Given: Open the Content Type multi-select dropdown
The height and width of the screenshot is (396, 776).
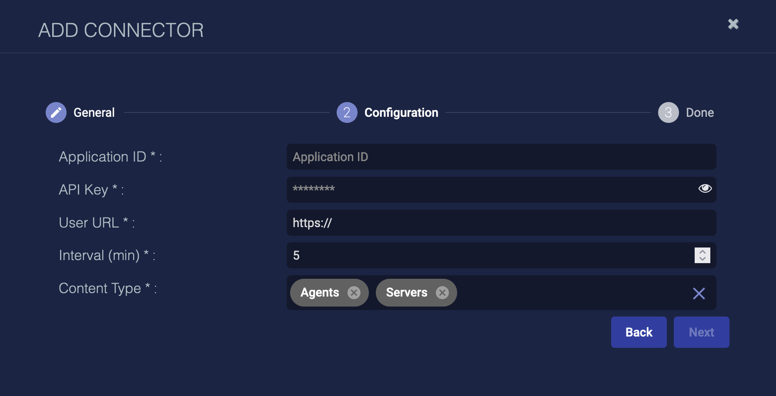Looking at the screenshot, I should pyautogui.click(x=565, y=293).
